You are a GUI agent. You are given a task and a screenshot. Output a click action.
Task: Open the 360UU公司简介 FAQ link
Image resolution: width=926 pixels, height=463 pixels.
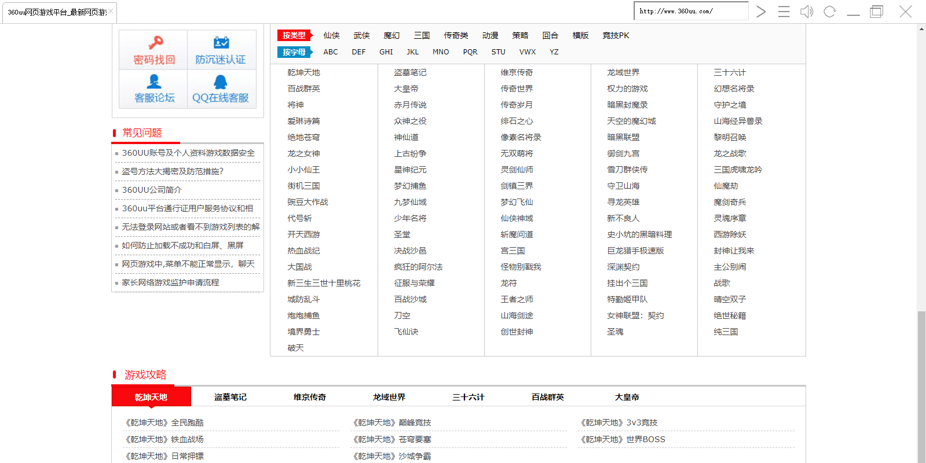pyautogui.click(x=152, y=190)
